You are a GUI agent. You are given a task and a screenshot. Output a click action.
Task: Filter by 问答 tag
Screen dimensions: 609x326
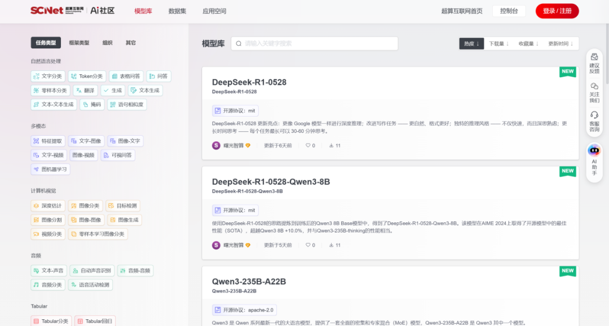(x=158, y=77)
